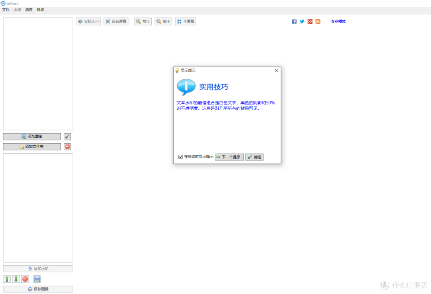Open the 帮助 menu
431x294 pixels.
(x=40, y=10)
